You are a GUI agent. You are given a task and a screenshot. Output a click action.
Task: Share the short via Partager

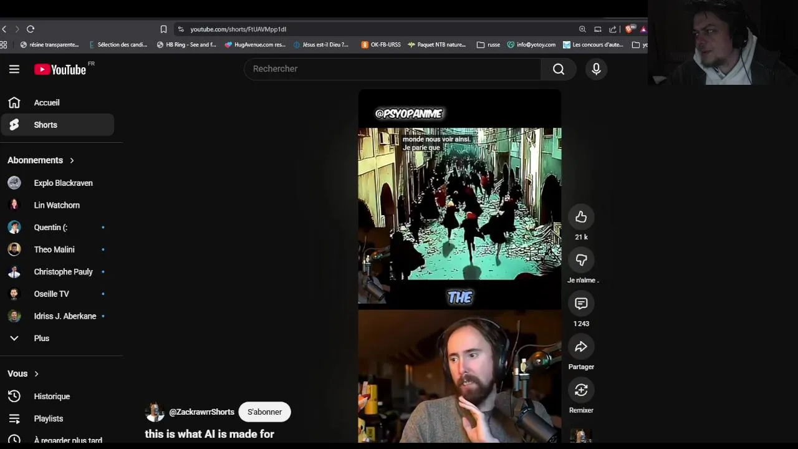pyautogui.click(x=581, y=347)
